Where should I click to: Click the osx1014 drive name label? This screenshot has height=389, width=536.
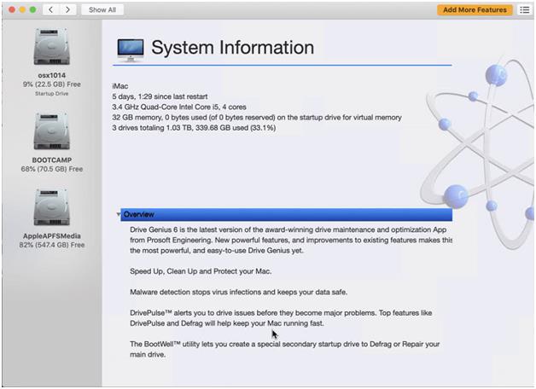pos(52,75)
